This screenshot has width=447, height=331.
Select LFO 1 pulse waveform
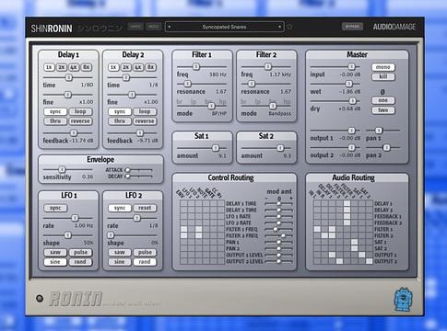point(80,252)
